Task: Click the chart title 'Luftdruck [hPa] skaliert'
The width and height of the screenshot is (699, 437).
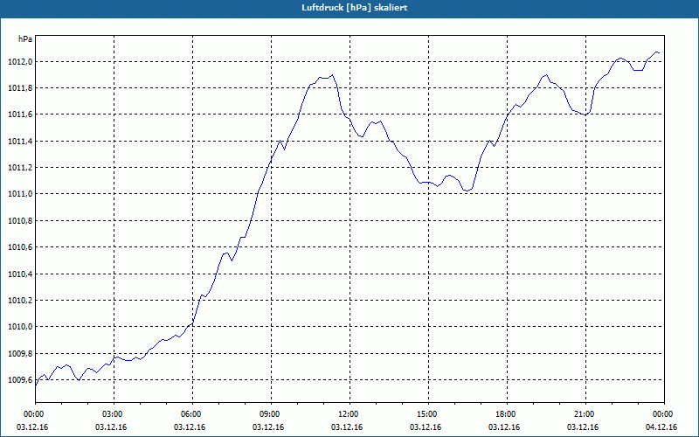Action: (355, 8)
